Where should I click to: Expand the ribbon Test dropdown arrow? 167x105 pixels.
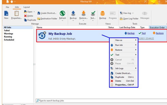pos(93,21)
